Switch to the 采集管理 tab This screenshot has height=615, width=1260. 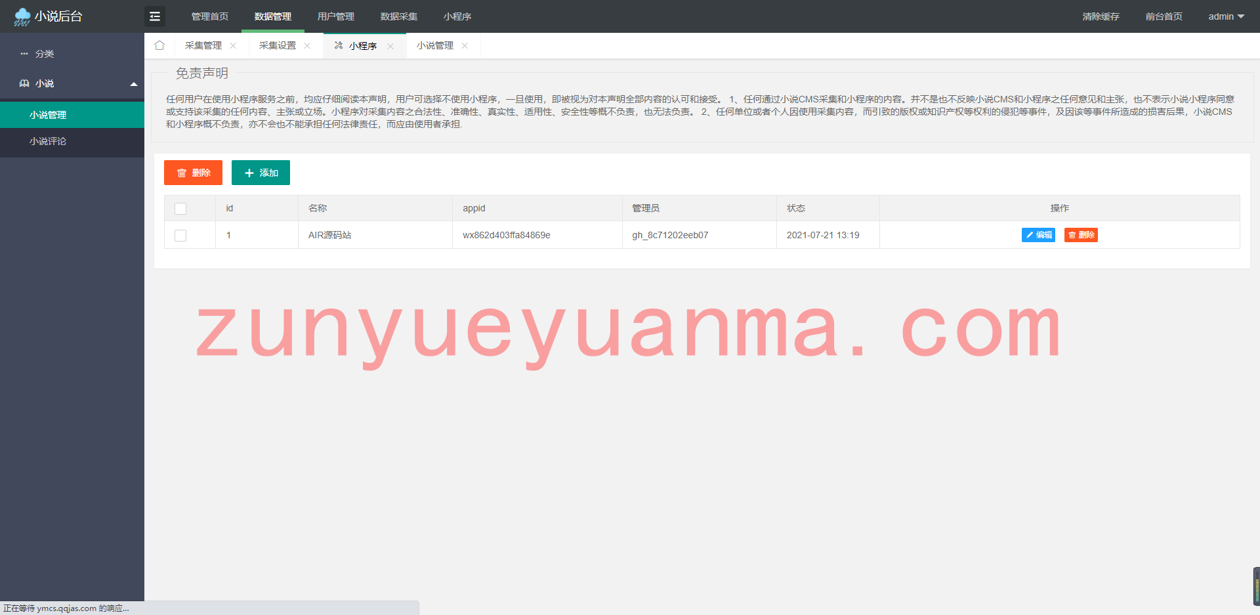click(x=203, y=45)
